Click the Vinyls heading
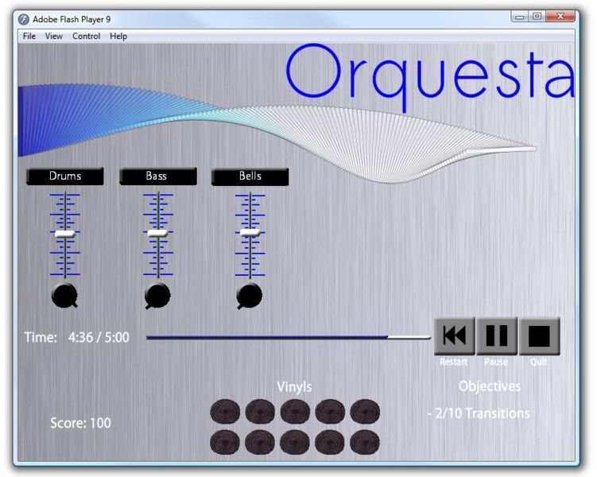Screen dimensions: 597x477 point(294,387)
